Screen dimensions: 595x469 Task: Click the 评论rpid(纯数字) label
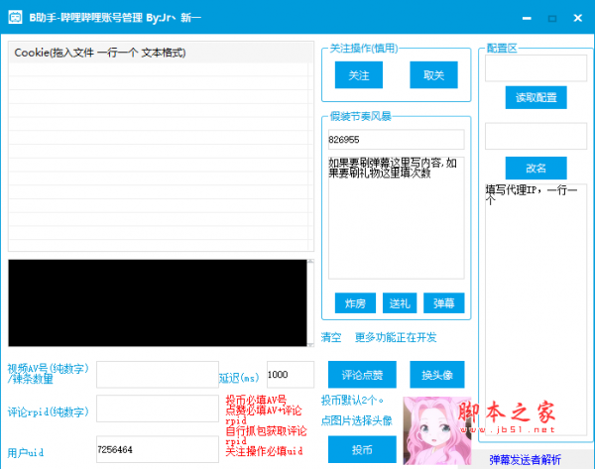(49, 411)
